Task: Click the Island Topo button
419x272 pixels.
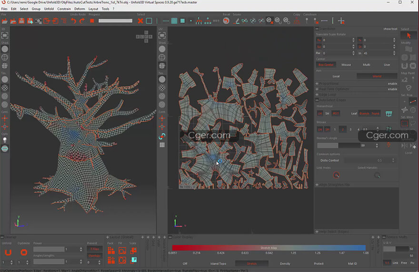Action: coord(219,263)
